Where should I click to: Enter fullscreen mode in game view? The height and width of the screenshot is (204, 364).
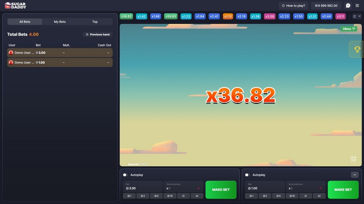[353, 159]
